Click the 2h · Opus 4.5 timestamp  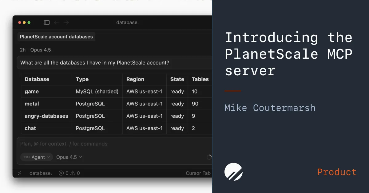pyautogui.click(x=35, y=50)
